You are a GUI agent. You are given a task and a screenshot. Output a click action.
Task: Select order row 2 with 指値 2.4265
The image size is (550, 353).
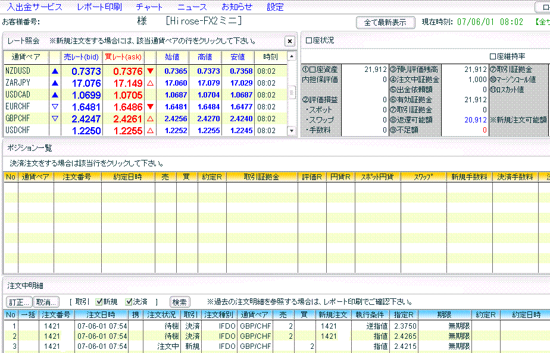[x=277, y=336]
